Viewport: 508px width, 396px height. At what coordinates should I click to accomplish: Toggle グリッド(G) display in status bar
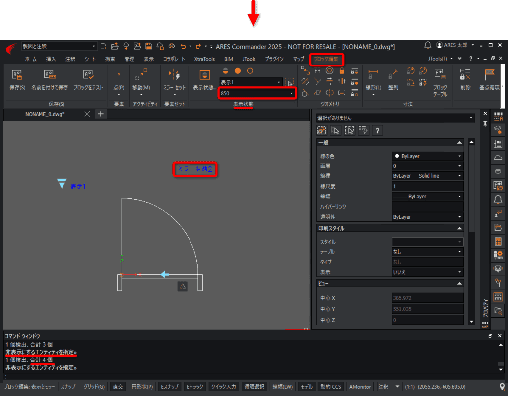[x=94, y=387]
